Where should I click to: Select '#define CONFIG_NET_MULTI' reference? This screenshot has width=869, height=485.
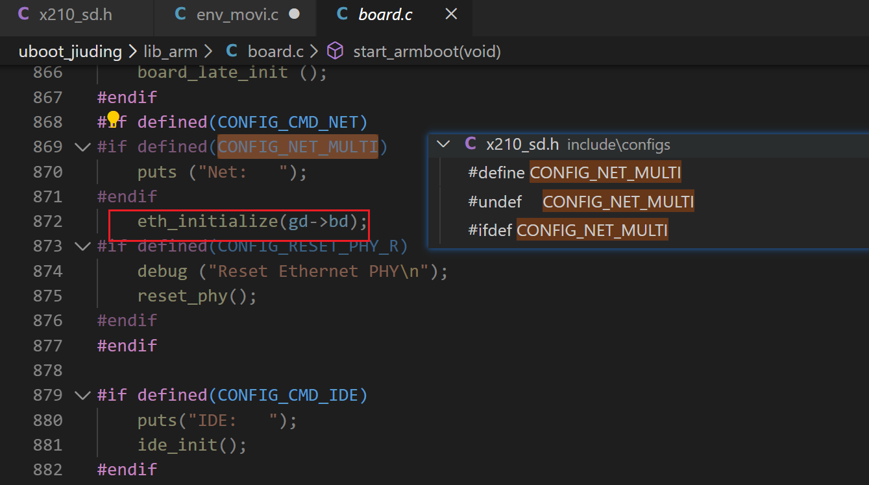574,172
